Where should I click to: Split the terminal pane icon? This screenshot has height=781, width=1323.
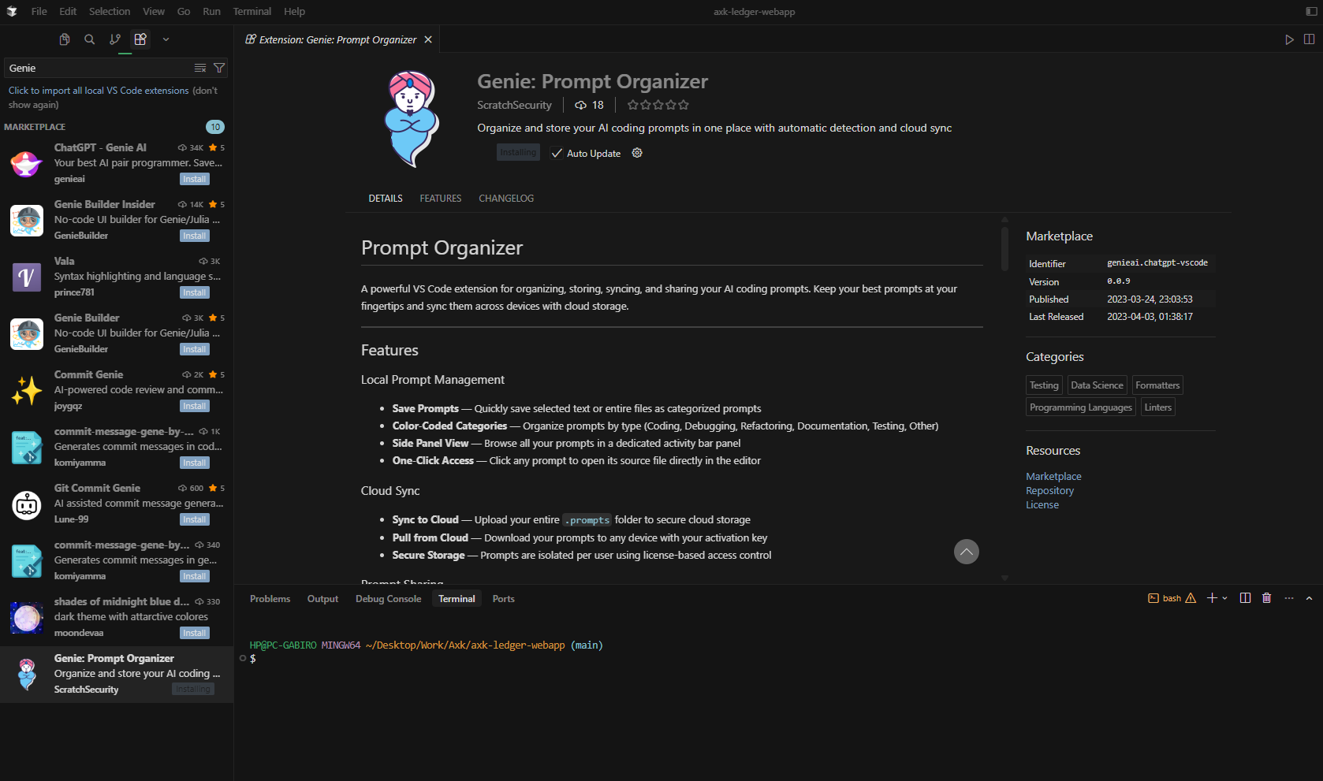click(1245, 598)
